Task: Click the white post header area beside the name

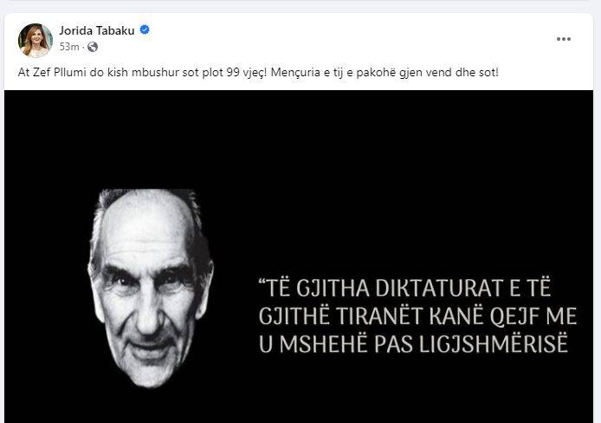Action: (x=345, y=38)
